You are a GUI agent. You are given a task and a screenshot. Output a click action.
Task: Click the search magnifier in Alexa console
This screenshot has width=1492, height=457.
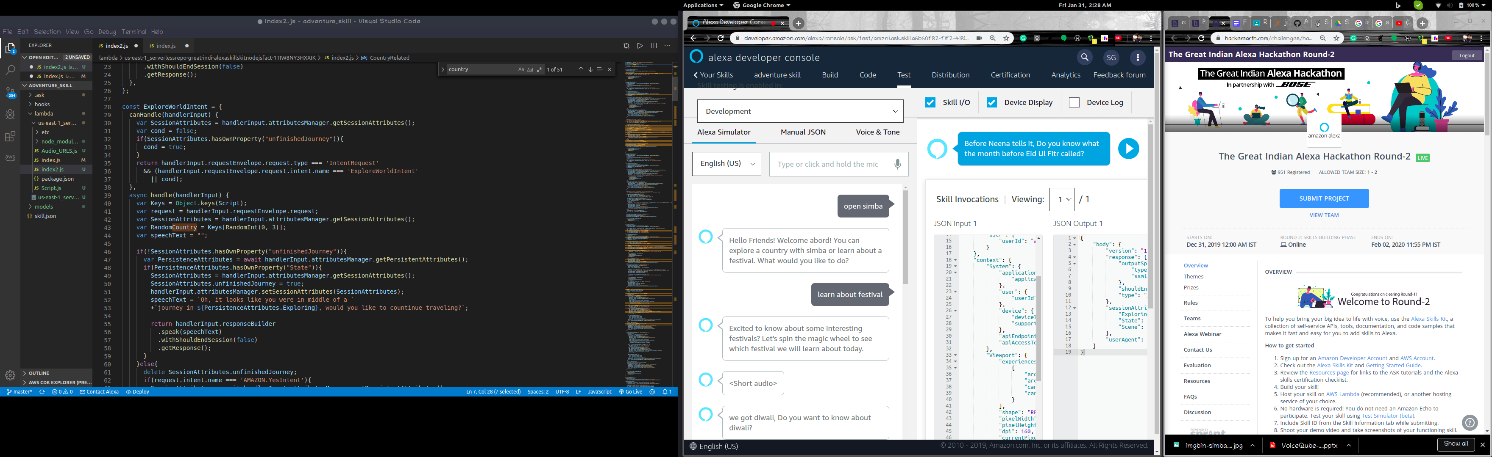pyautogui.click(x=1084, y=57)
